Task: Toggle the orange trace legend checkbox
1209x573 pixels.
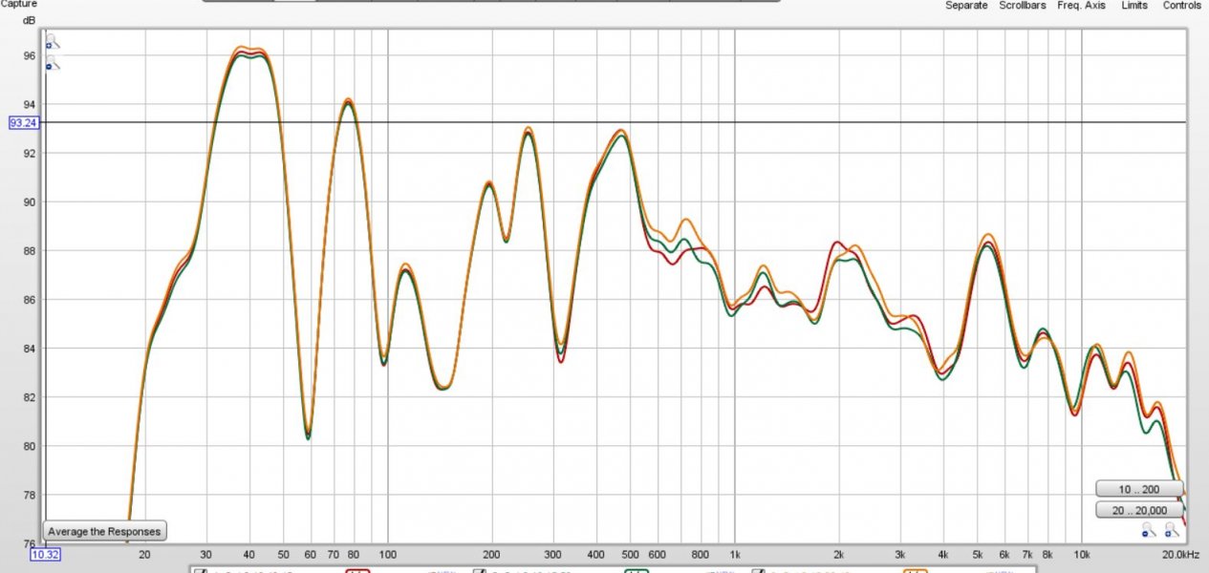Action: click(x=758, y=570)
